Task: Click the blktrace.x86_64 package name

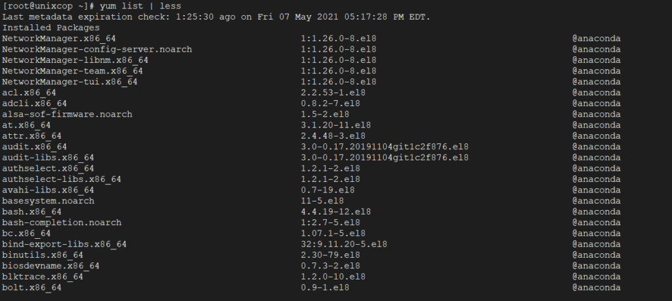Action: pos(43,277)
